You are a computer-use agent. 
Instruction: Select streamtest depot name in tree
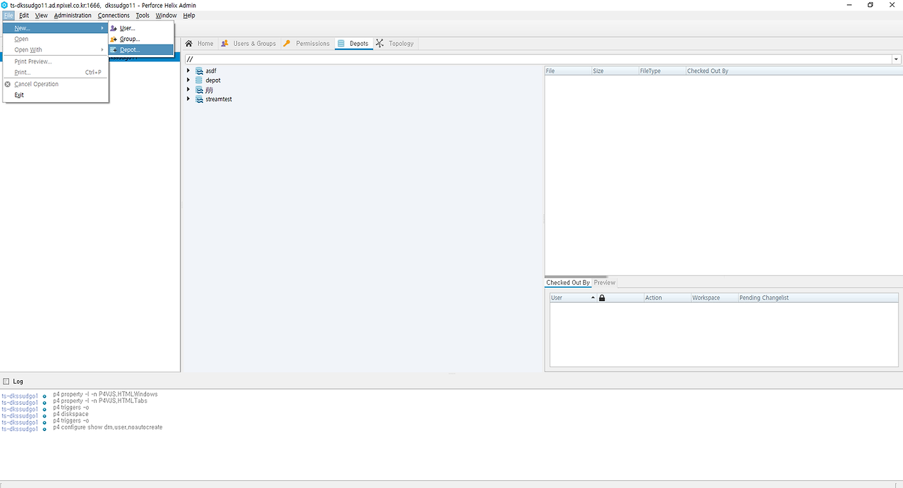[219, 99]
